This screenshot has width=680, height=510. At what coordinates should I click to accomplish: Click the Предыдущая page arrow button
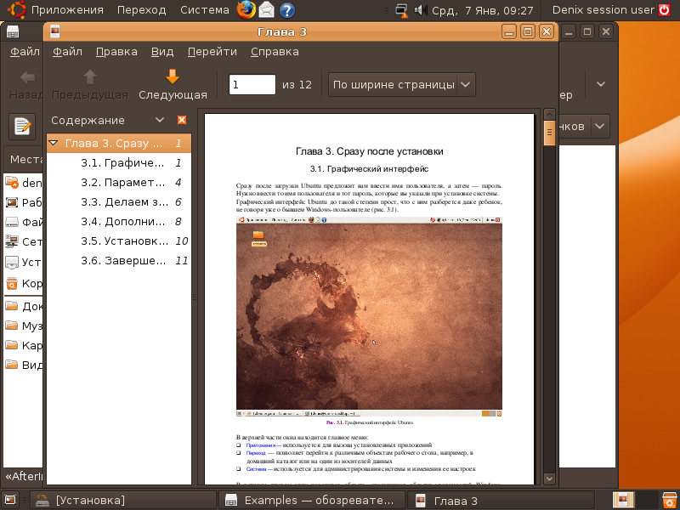[x=90, y=84]
